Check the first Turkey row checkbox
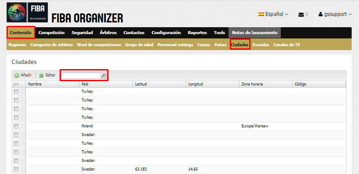The width and height of the screenshot is (359, 174). 16,92
